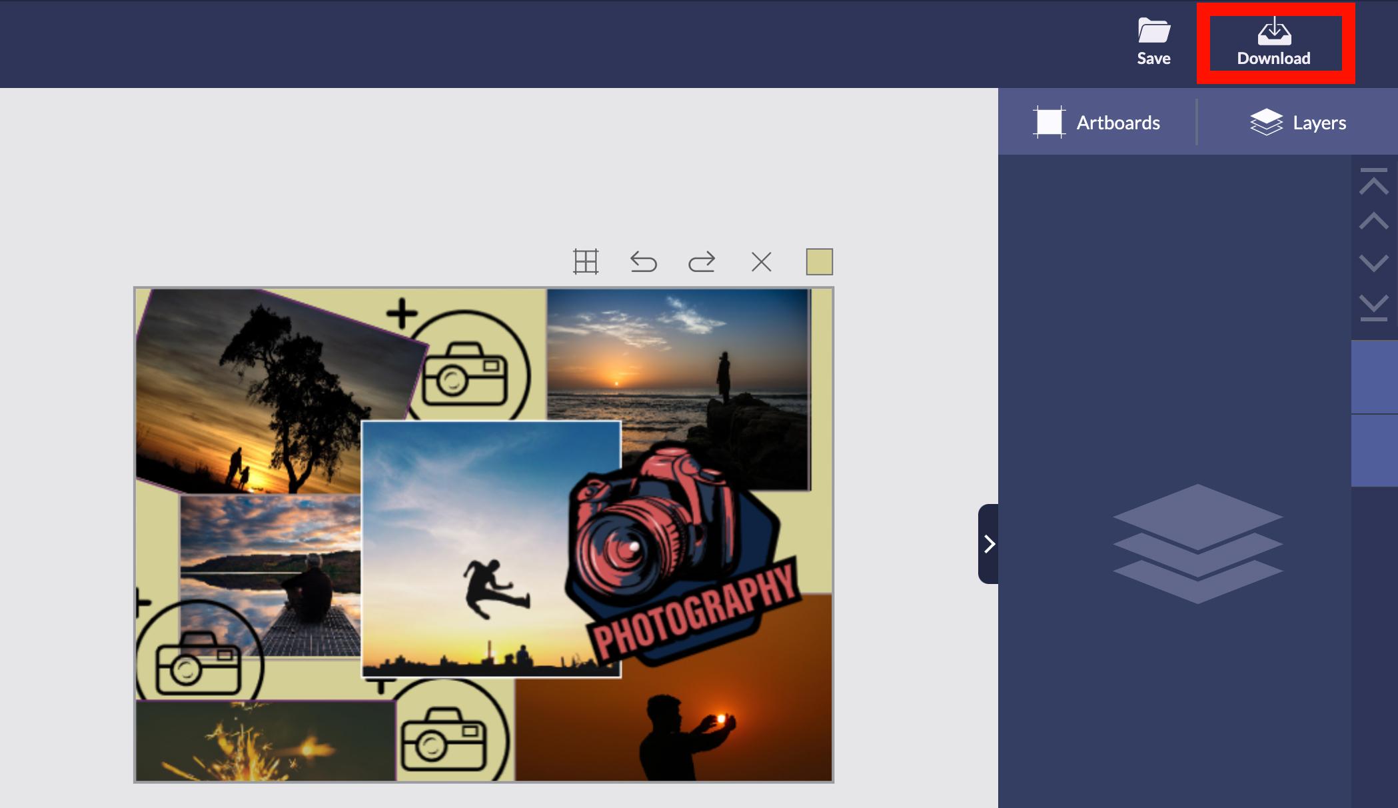Click the delete/close X icon

coord(760,261)
